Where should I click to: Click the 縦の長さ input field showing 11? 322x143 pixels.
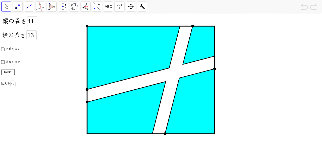point(32,21)
